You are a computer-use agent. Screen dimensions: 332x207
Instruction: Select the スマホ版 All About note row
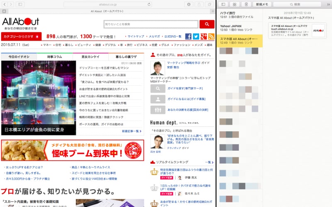click(240, 41)
